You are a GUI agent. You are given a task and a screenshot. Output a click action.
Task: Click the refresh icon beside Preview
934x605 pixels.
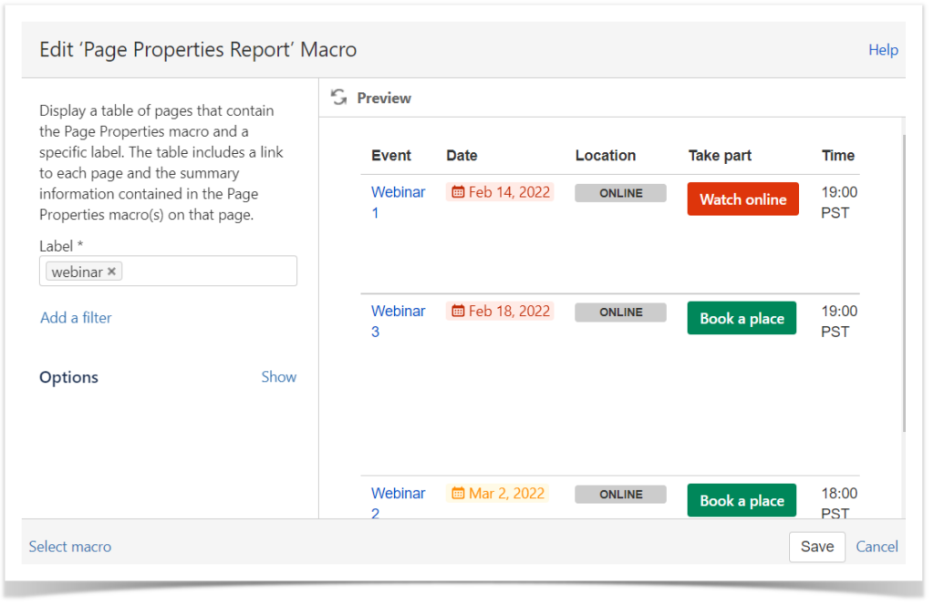pos(339,97)
